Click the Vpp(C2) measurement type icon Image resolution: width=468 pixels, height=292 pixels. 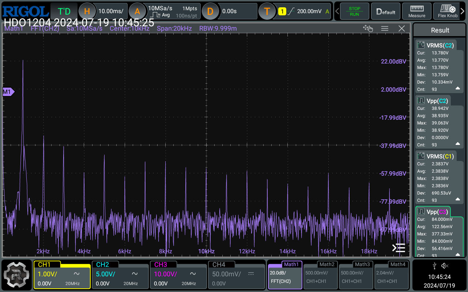(x=421, y=101)
